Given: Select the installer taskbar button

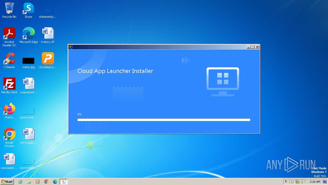Looking at the screenshot, I should pyautogui.click(x=64, y=181).
